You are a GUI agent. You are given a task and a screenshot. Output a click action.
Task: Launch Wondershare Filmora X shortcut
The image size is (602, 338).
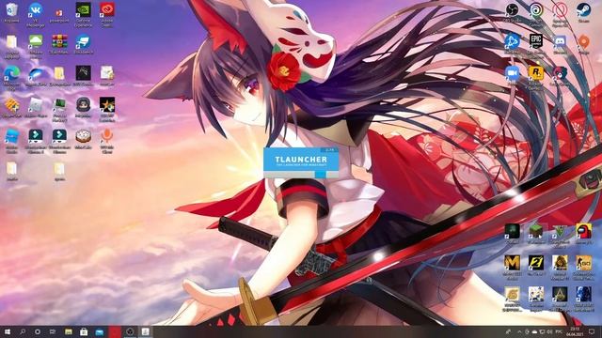(x=36, y=136)
